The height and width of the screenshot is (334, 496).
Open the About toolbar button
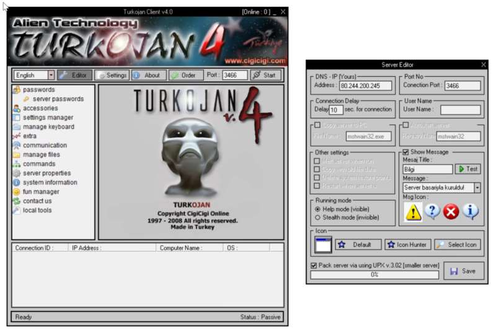pyautogui.click(x=149, y=75)
